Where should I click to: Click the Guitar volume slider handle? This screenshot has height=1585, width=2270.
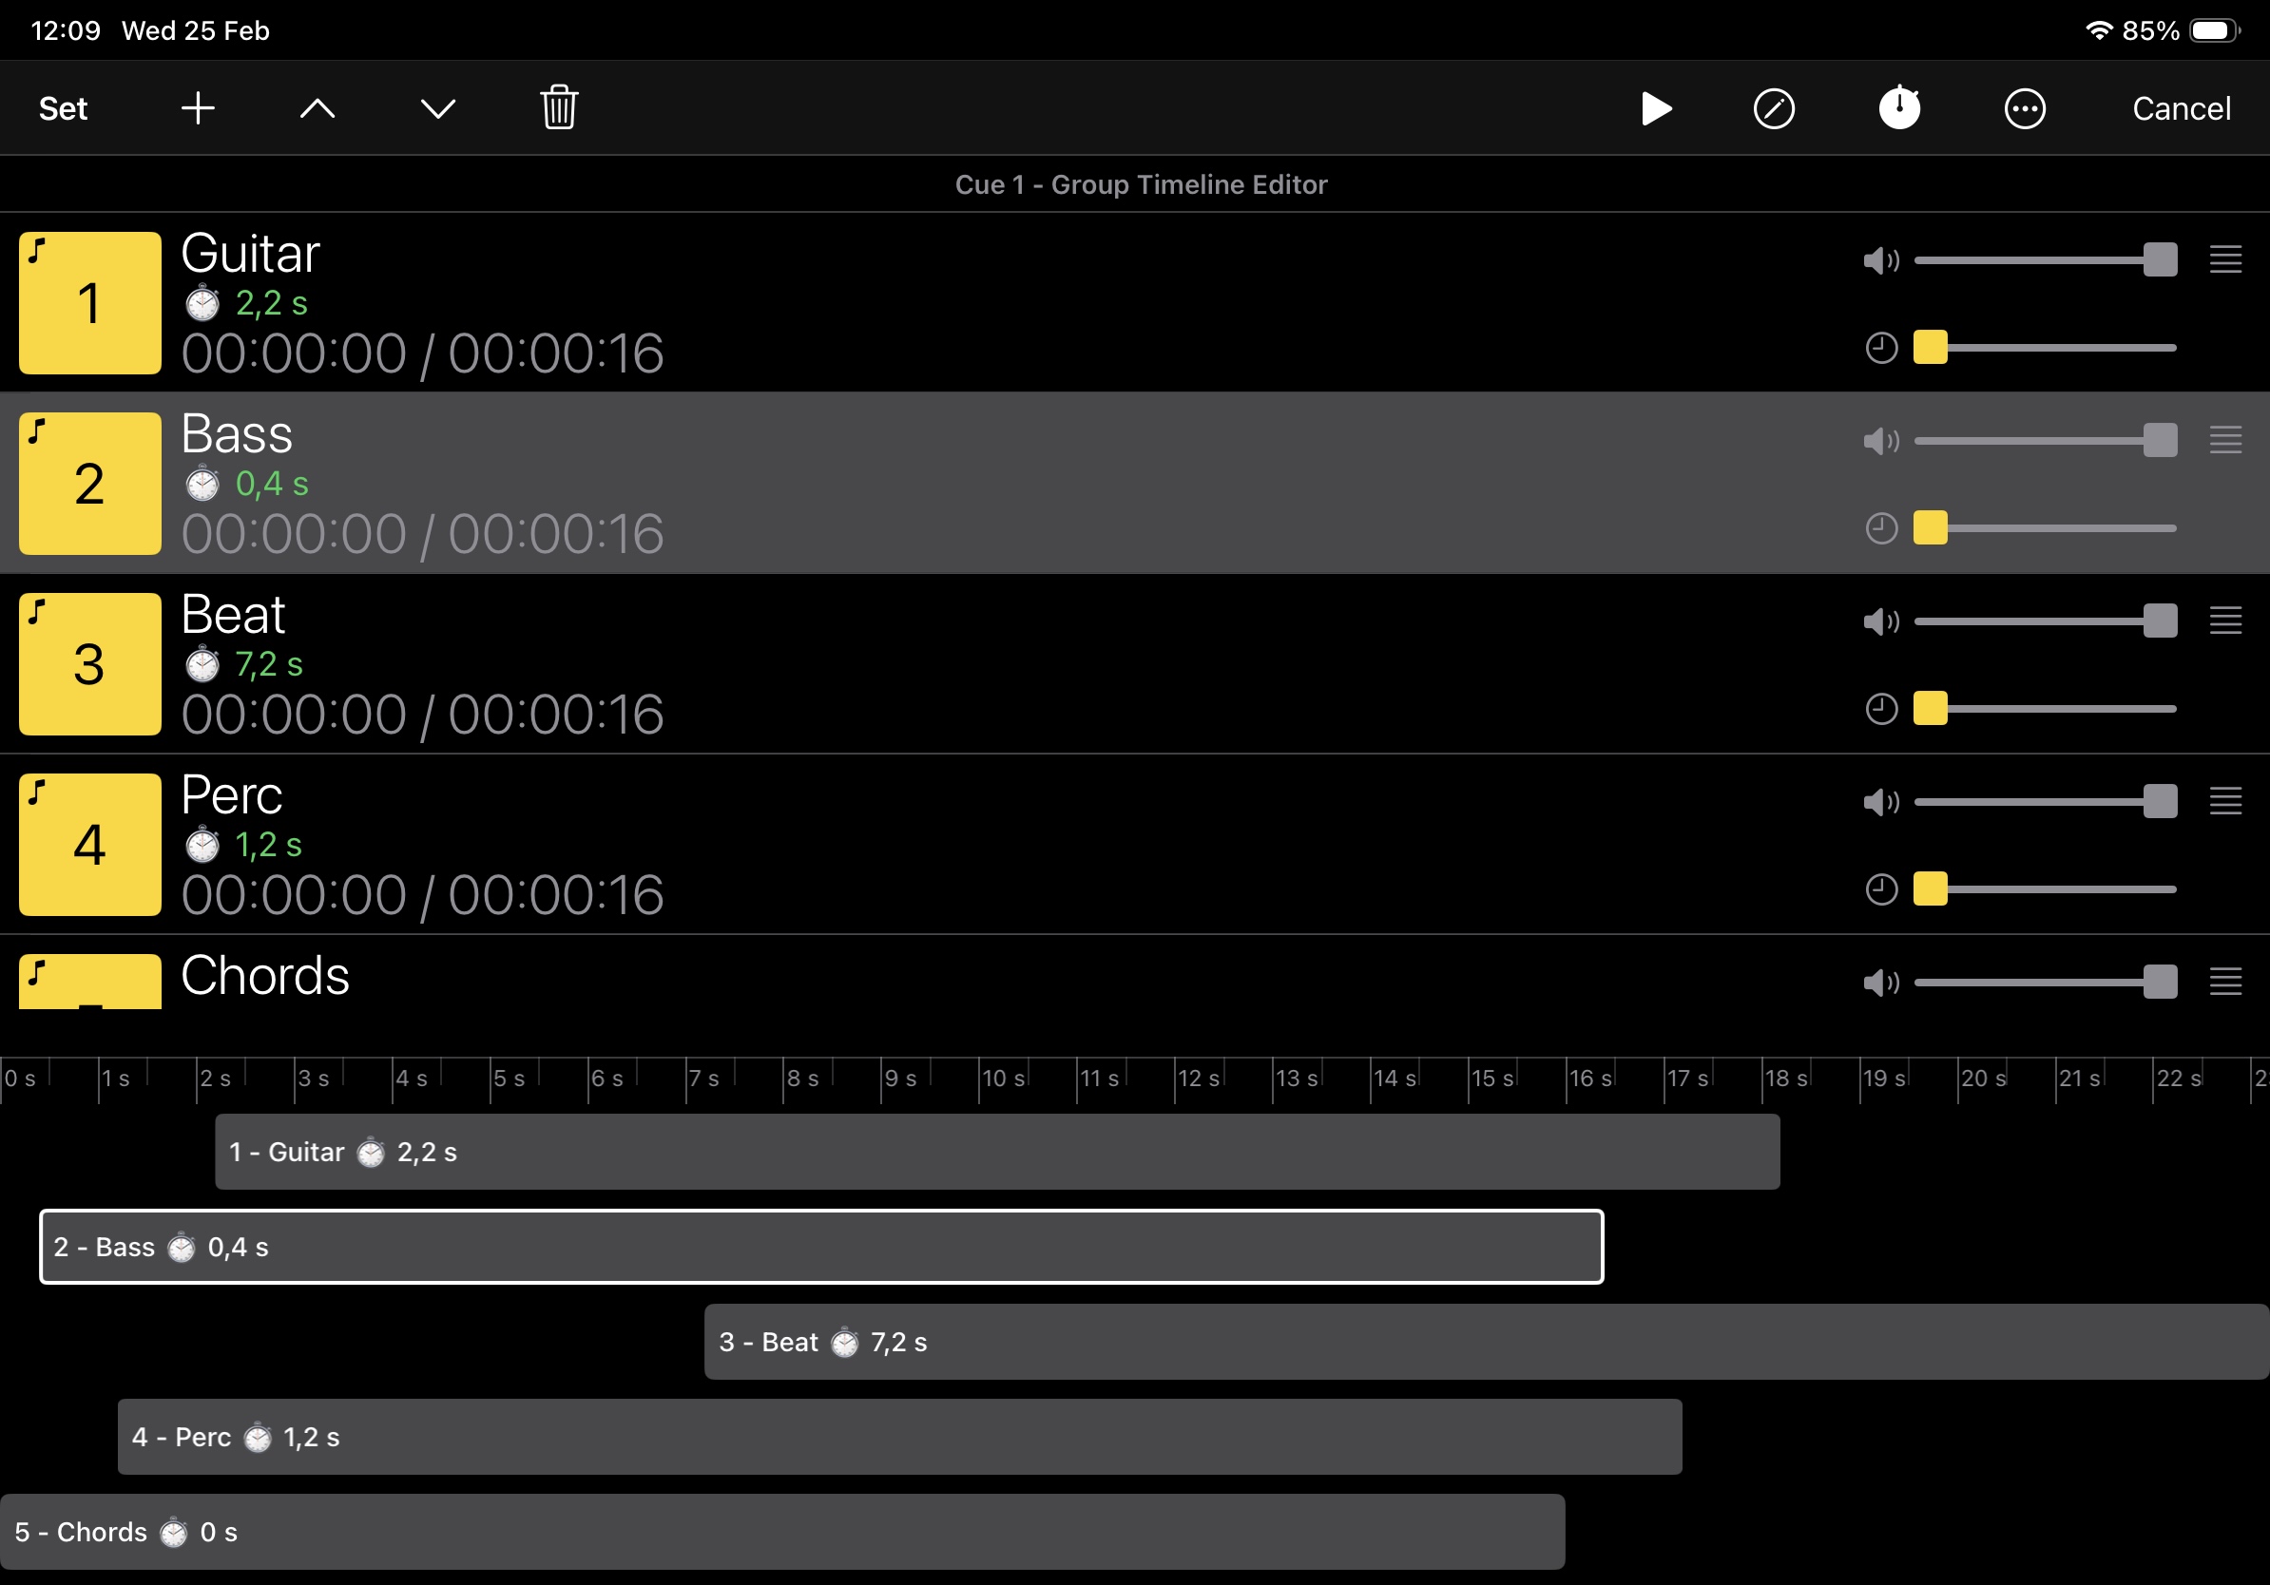2160,261
